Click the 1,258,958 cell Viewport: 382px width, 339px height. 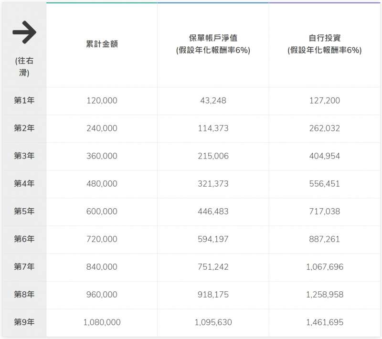[x=325, y=295]
